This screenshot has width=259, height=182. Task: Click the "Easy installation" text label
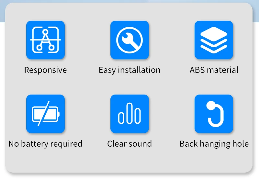(x=130, y=70)
